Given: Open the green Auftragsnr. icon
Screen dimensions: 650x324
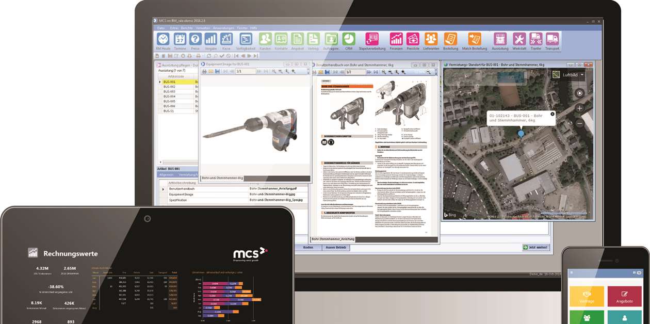Looking at the screenshot, I should [331, 39].
